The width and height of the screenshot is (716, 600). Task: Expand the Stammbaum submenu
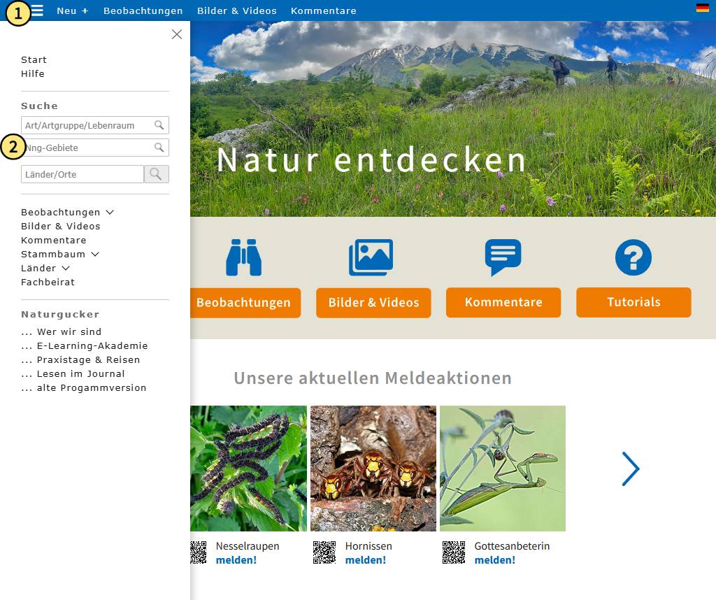point(95,255)
